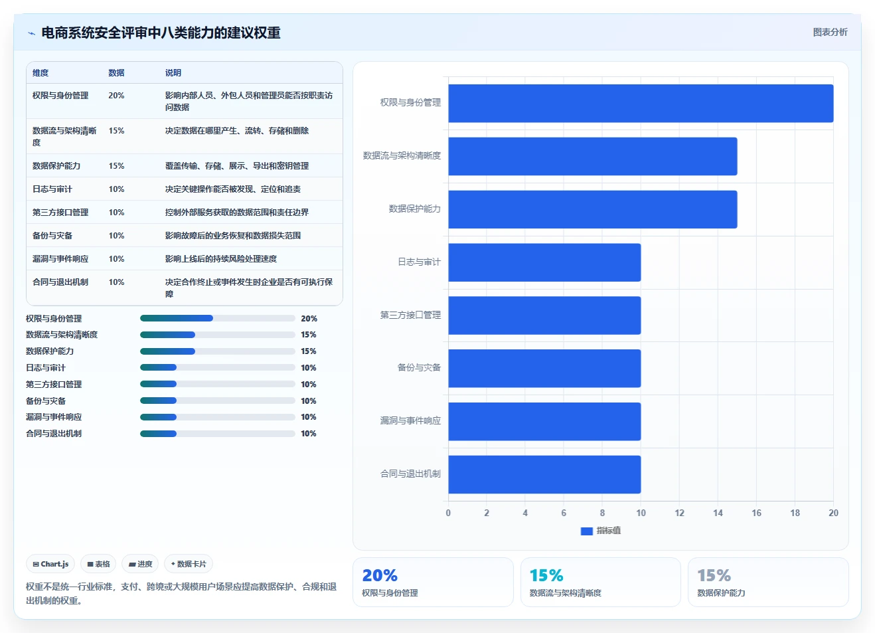875x633 pixels.
Task: Click the 20% value in the table
Action: click(117, 96)
